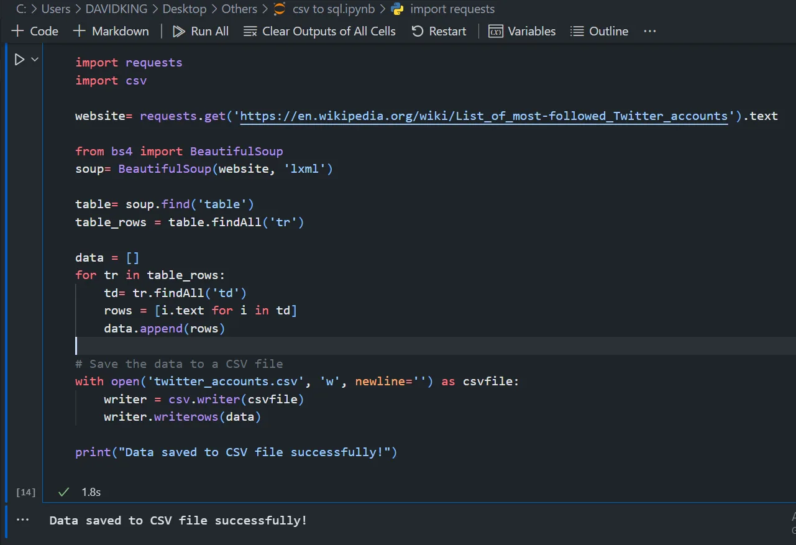Open the toolbar more actions ellipsis
Screen dimensions: 796x545
[x=650, y=31]
